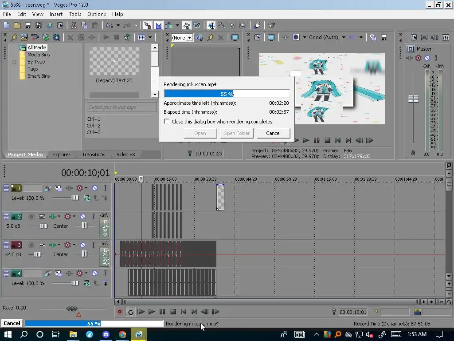Adjust track 1 Level slider
This screenshot has width=454, height=341.
point(75,198)
